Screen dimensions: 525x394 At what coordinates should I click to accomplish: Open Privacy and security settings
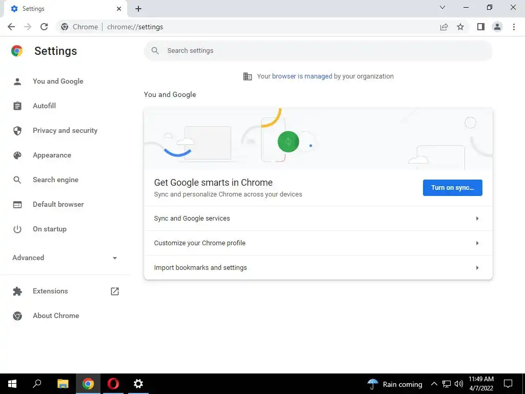pos(65,131)
